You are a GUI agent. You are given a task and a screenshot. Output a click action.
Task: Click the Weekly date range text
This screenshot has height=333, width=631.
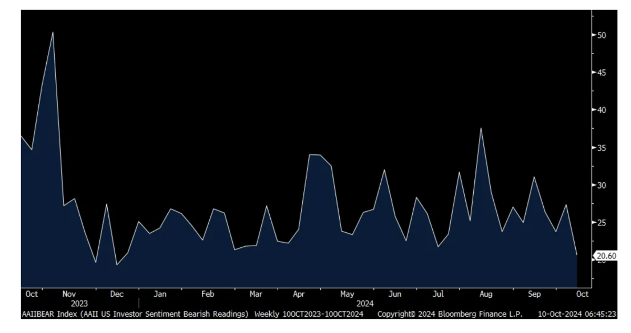tap(309, 314)
